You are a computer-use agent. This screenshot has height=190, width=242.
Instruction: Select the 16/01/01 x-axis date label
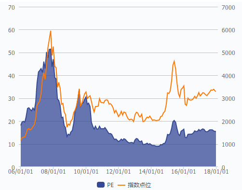click(x=184, y=172)
